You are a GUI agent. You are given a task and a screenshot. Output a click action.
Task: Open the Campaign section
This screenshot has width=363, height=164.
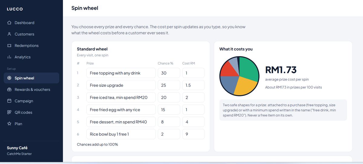coord(31,101)
